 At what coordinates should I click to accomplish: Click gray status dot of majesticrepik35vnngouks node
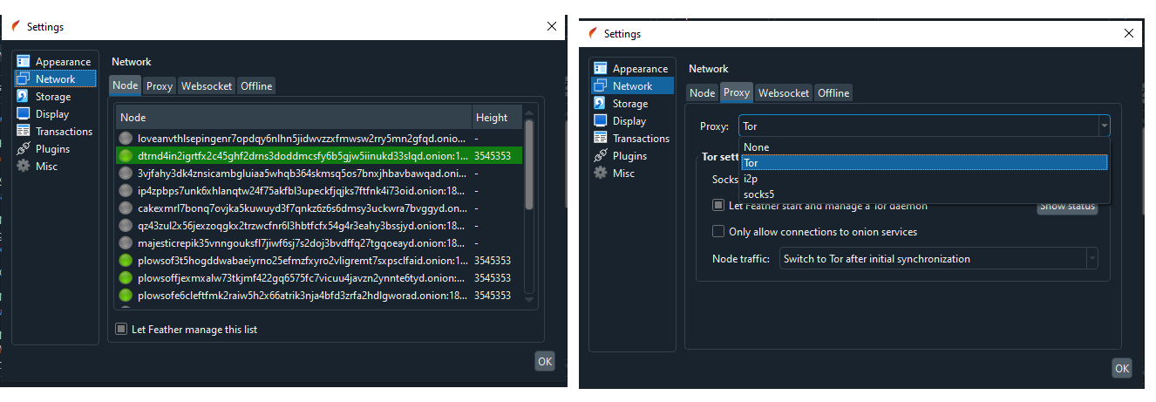click(126, 242)
